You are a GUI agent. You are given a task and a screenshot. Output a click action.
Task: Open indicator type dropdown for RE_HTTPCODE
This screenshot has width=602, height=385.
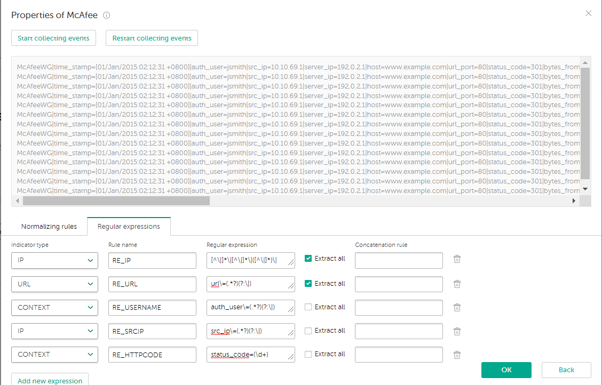tap(54, 355)
